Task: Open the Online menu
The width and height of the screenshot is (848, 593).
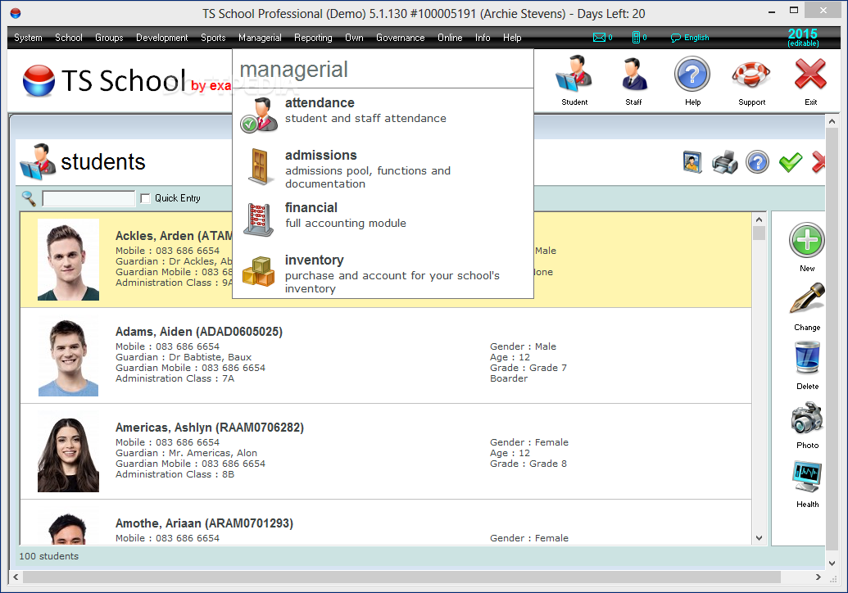Action: [450, 38]
